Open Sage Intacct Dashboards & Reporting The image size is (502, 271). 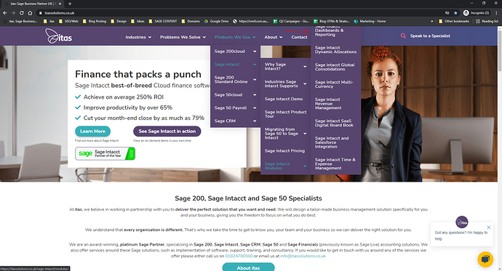(x=329, y=31)
